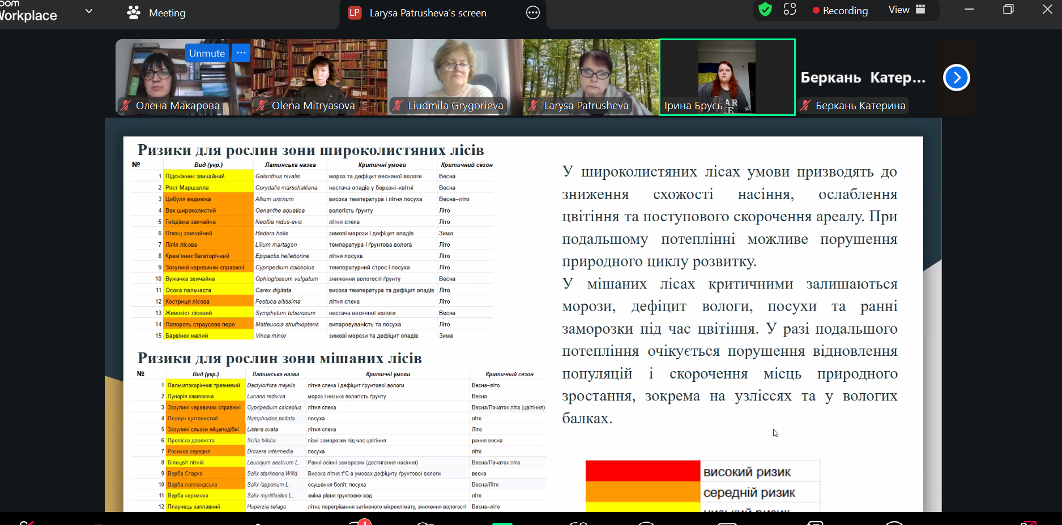The image size is (1062, 525).
Task: Click the green encryption shield icon
Action: point(765,10)
